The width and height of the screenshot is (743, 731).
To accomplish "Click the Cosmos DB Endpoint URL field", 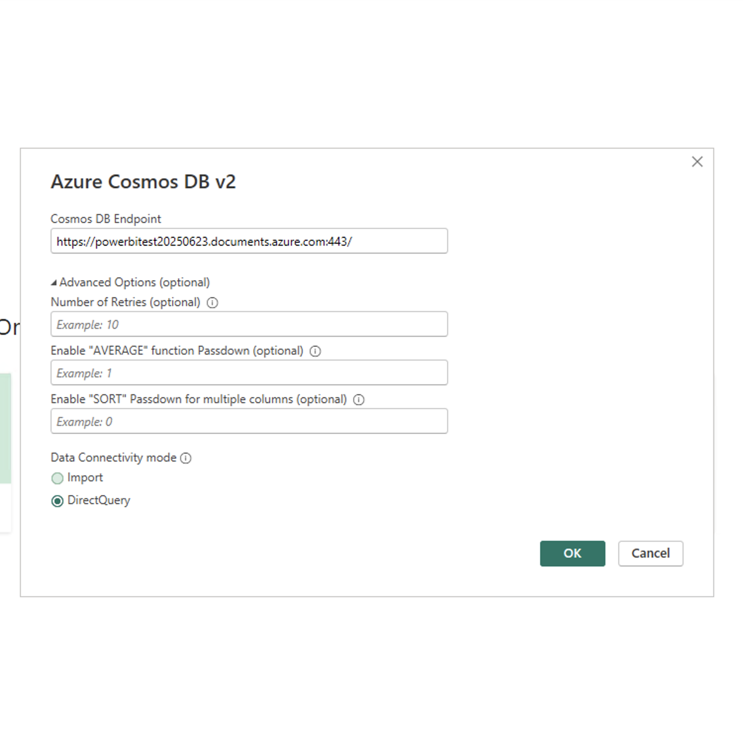I will pos(249,241).
